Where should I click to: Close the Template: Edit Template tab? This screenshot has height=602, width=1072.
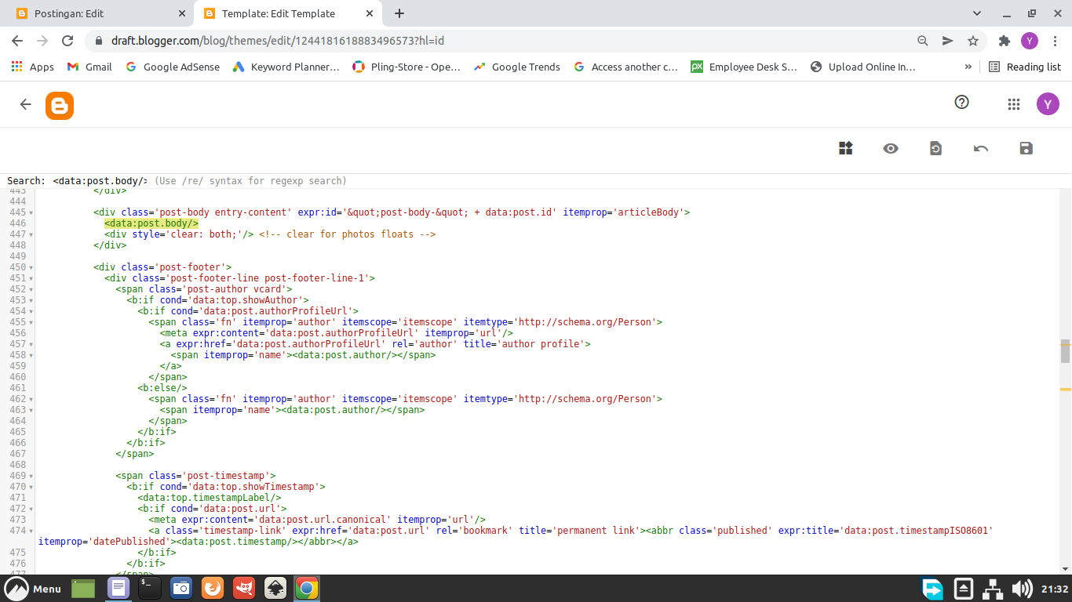(370, 13)
